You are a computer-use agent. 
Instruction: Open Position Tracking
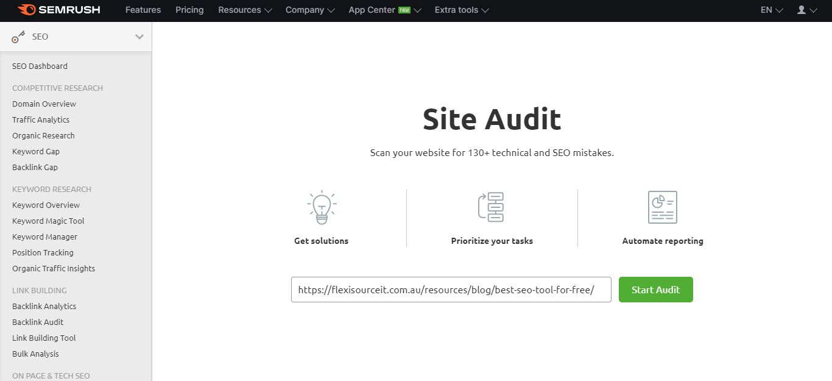click(x=43, y=252)
